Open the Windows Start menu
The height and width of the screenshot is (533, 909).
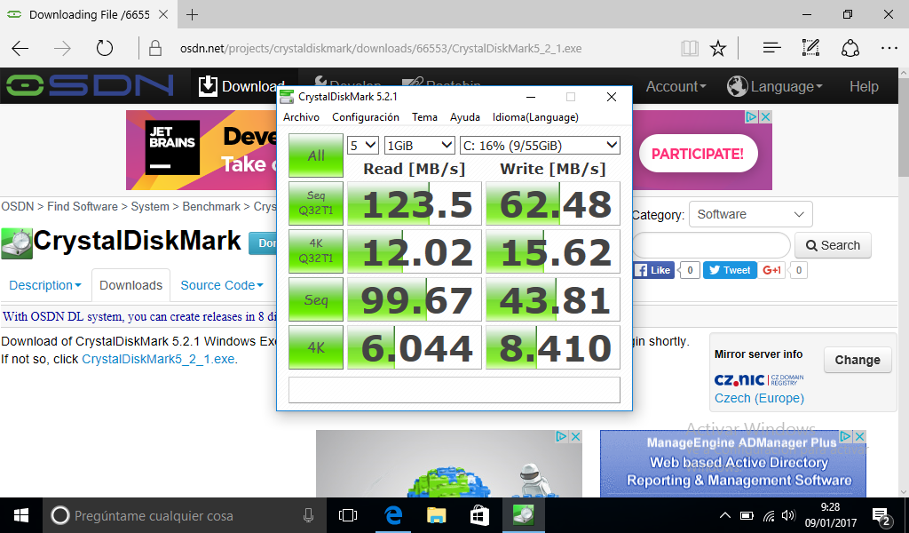(21, 515)
